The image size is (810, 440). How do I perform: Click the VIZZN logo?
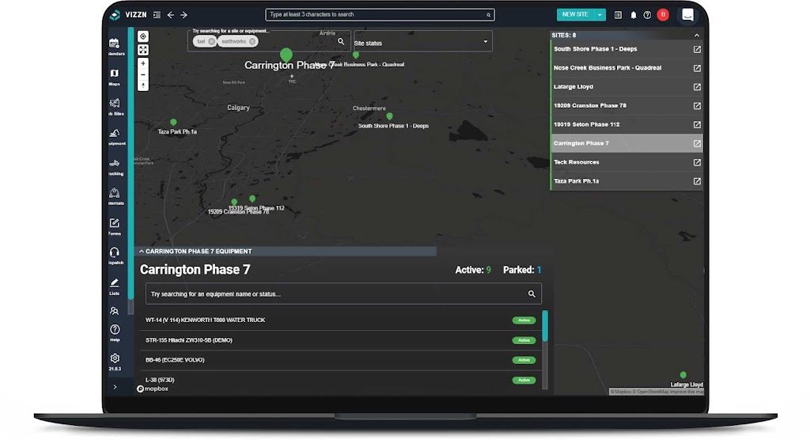(x=129, y=15)
